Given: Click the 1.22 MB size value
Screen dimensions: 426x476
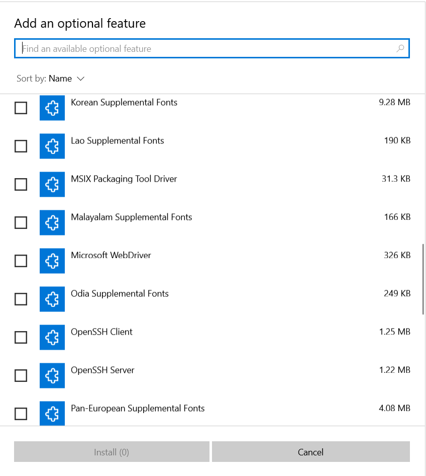Looking at the screenshot, I should (x=394, y=370).
